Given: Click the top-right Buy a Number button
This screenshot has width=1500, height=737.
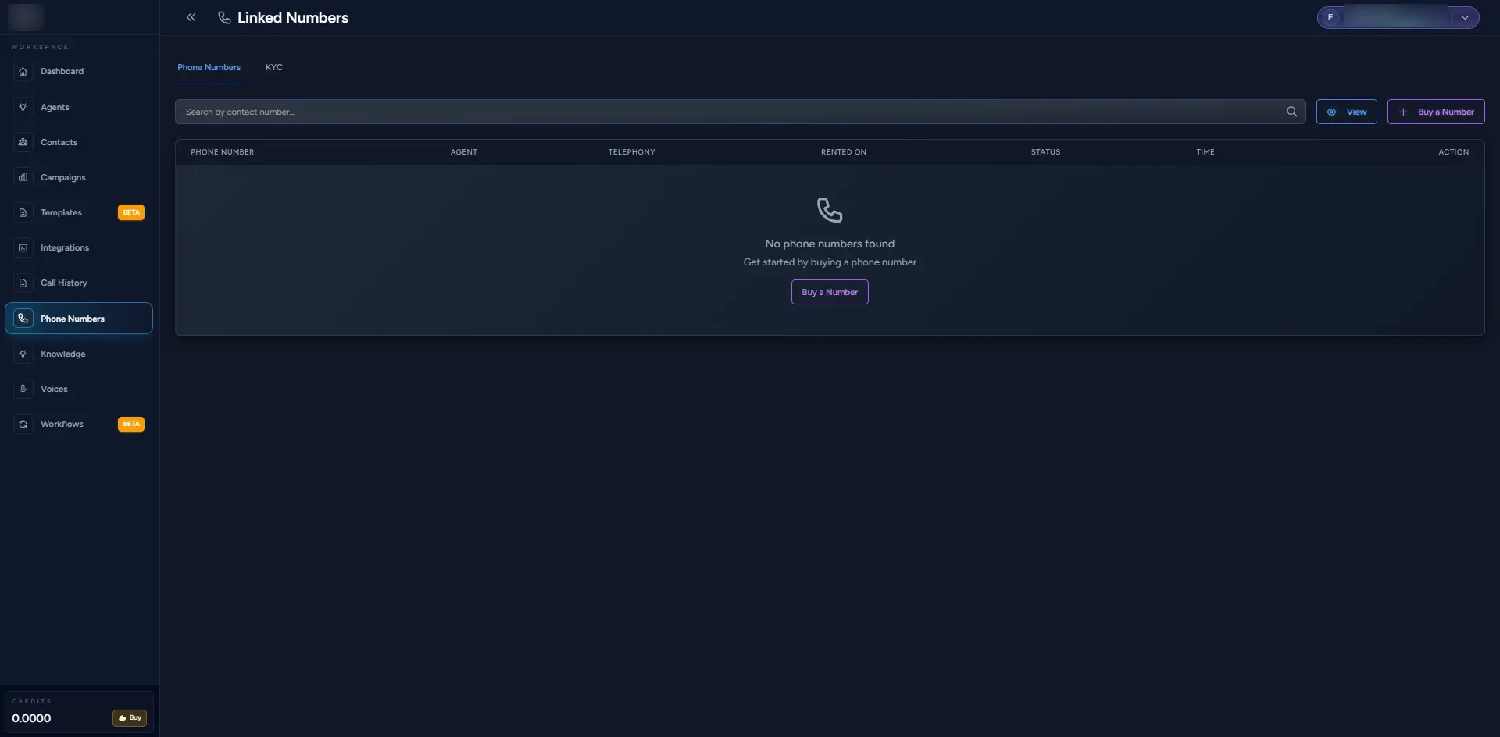Looking at the screenshot, I should click(1435, 112).
